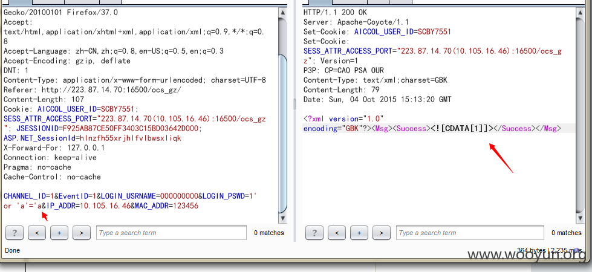The image size is (592, 272).
Task: Click the 'ASP.NET_SessionId' cookie line
Action: (x=93, y=138)
